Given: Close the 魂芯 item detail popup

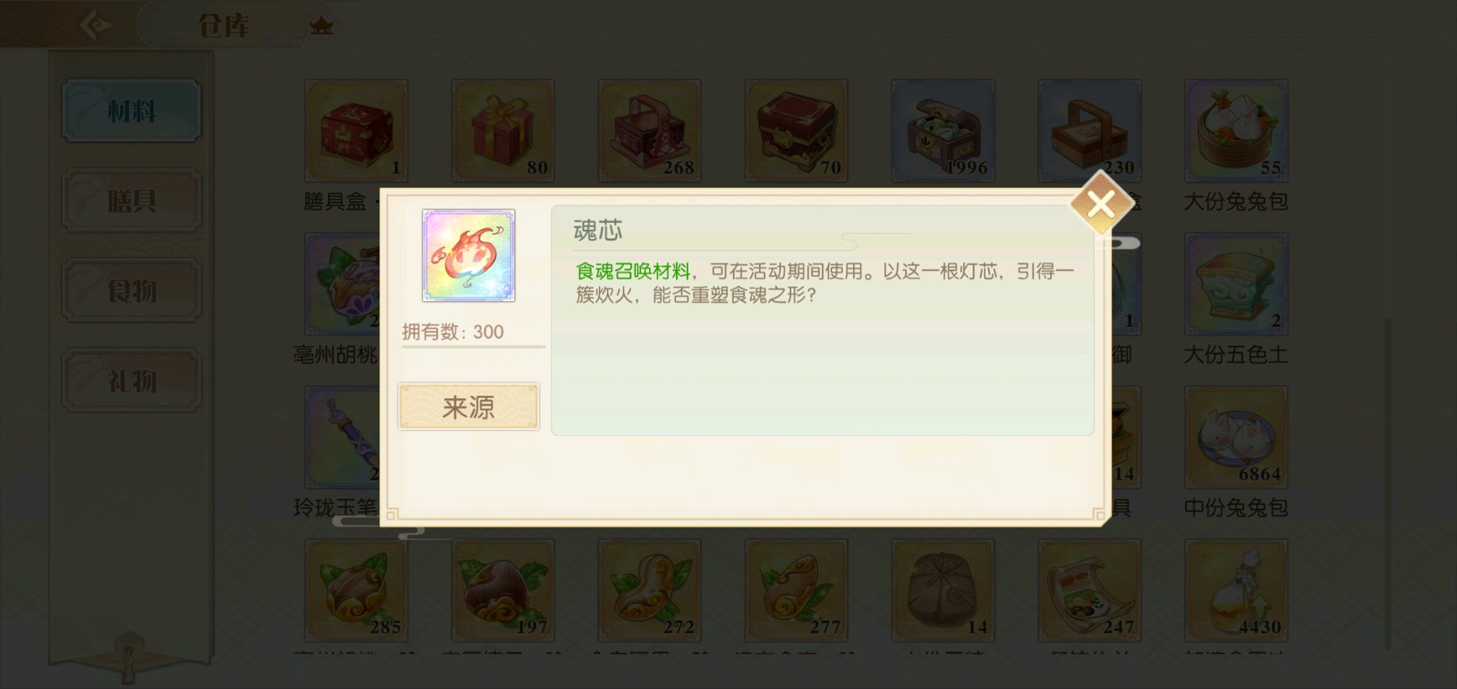Looking at the screenshot, I should pyautogui.click(x=1101, y=204).
